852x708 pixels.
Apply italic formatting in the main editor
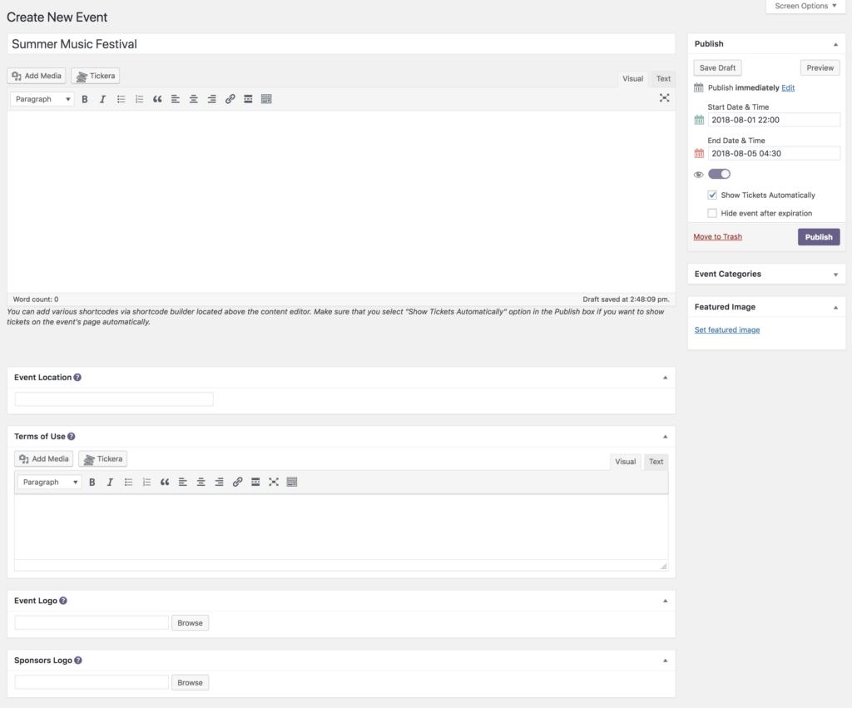pyautogui.click(x=102, y=99)
